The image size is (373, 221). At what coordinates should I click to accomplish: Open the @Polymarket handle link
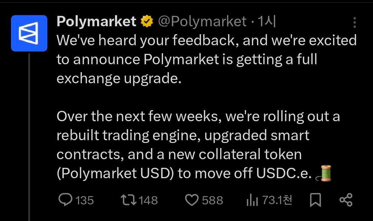click(202, 22)
